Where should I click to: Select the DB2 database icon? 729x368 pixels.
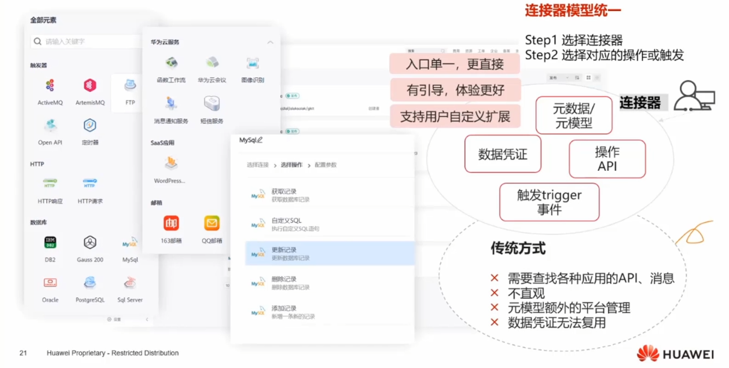coord(50,242)
